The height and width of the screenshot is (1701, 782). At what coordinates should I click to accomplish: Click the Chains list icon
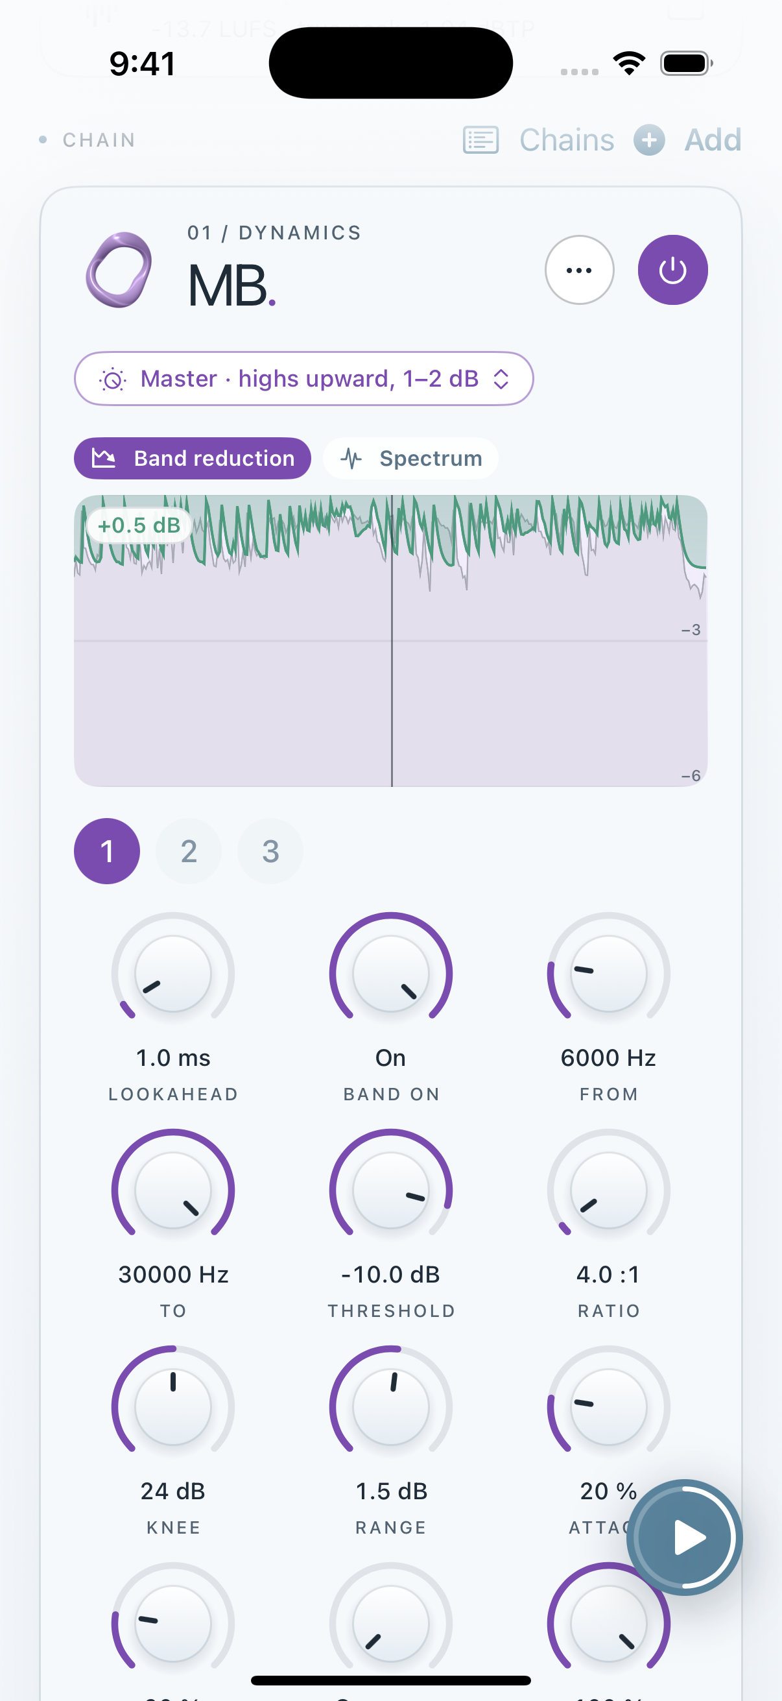[x=481, y=140]
